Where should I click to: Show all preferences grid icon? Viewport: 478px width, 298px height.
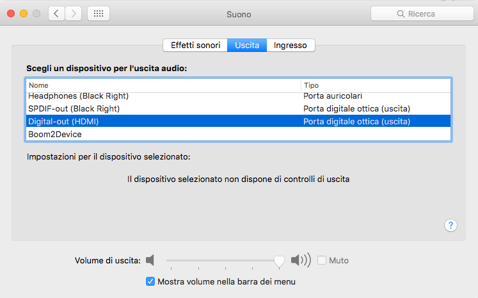coord(98,13)
